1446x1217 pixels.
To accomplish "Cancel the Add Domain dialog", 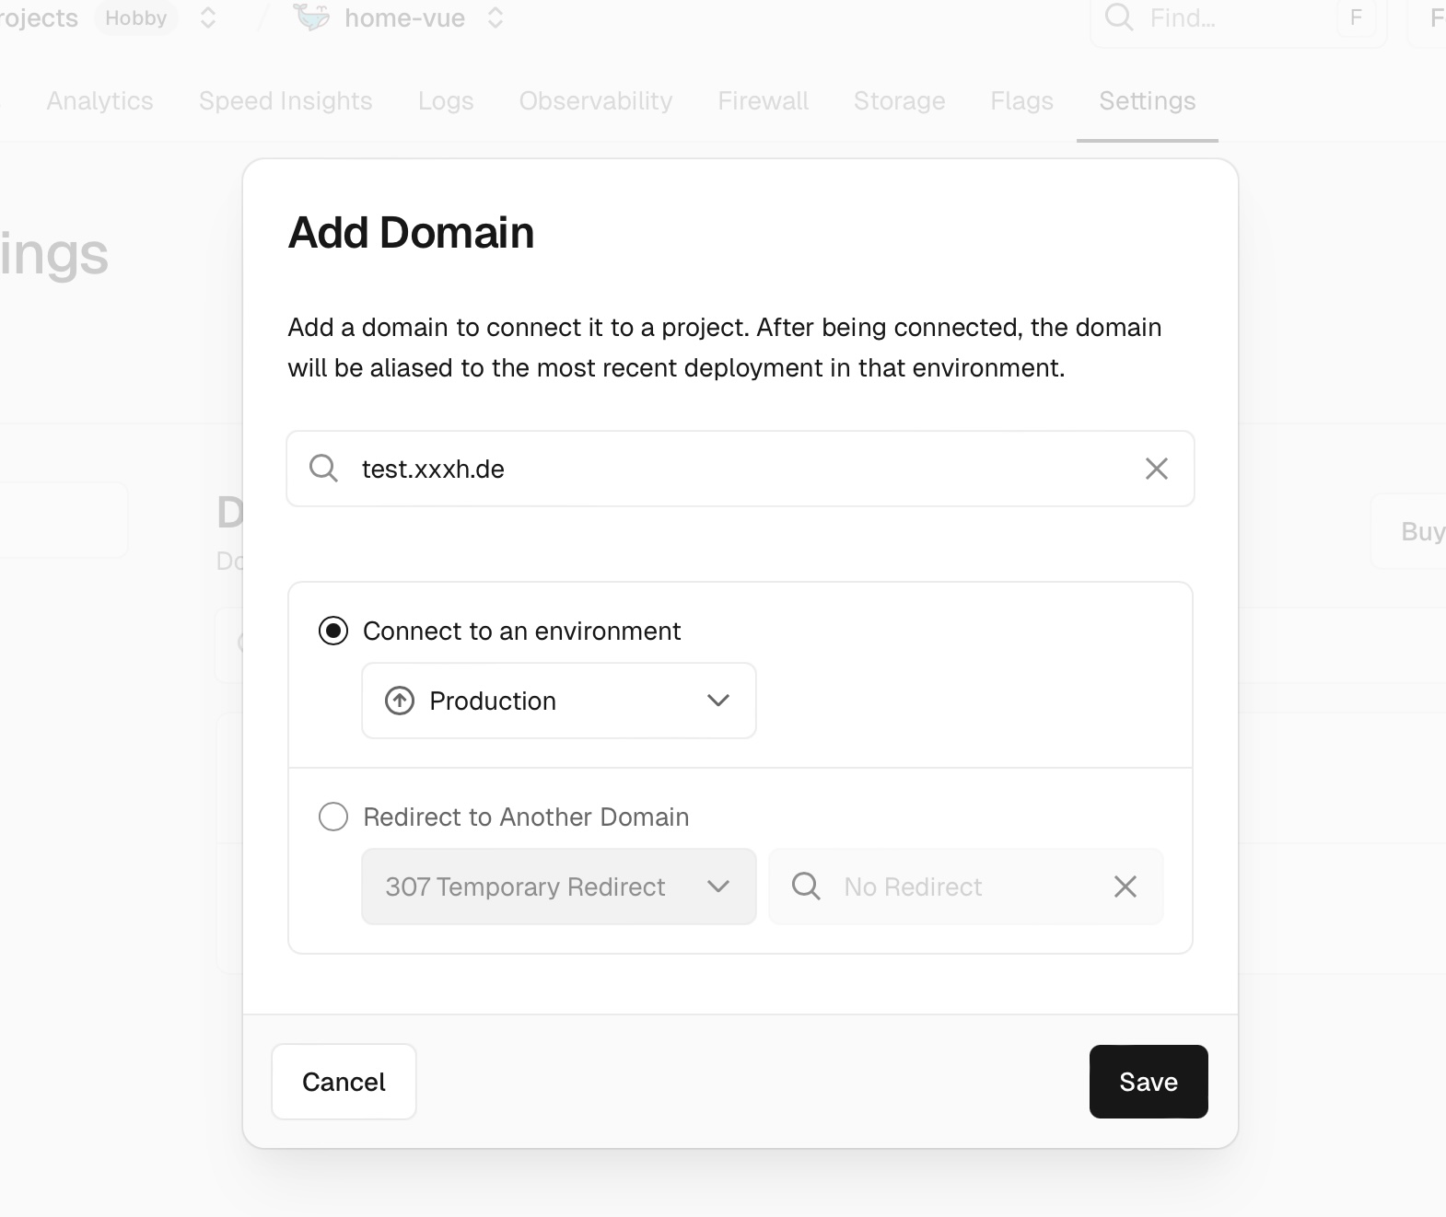I will pyautogui.click(x=344, y=1082).
